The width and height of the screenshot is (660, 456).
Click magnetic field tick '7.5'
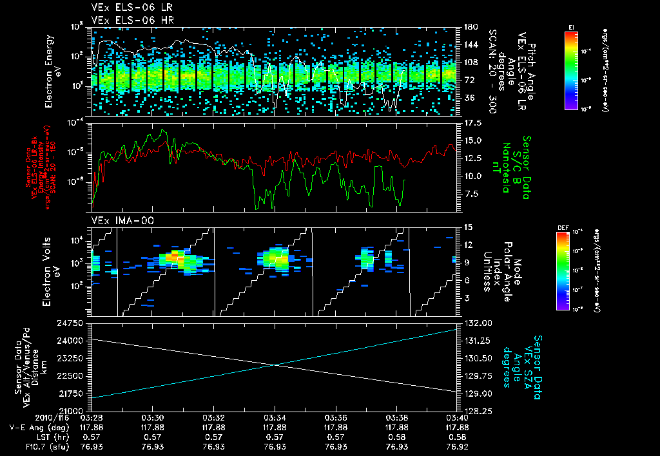tap(472, 194)
